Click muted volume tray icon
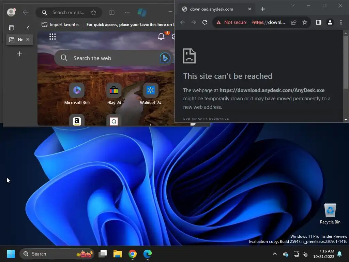349x262 pixels. coord(305,254)
